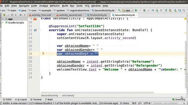188x105 pixels.
Task: Open the Event Log
Action: tap(179, 99)
